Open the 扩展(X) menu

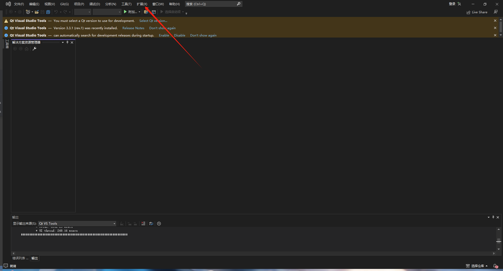(142, 4)
